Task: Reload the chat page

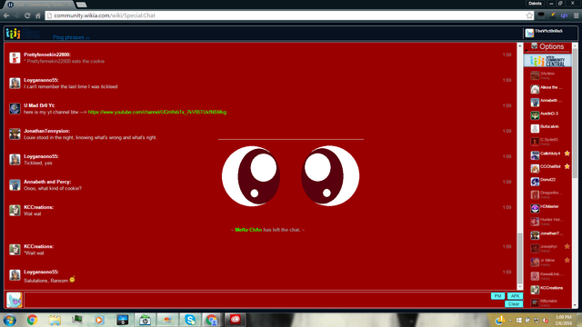Action: (x=27, y=16)
